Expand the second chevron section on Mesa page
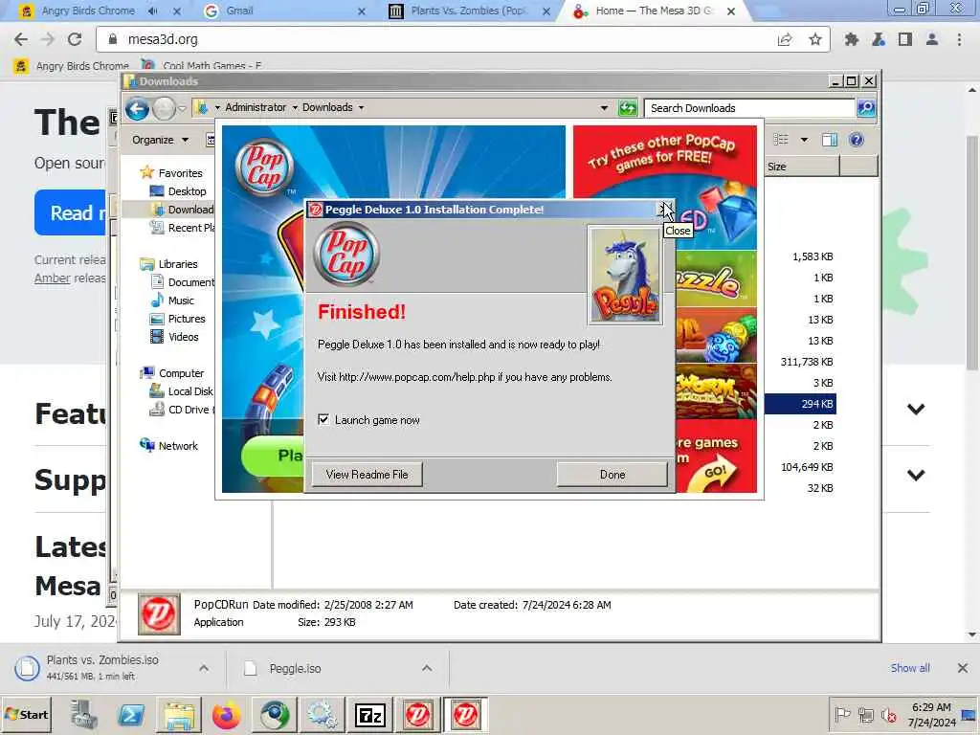The image size is (980, 735). 916,475
